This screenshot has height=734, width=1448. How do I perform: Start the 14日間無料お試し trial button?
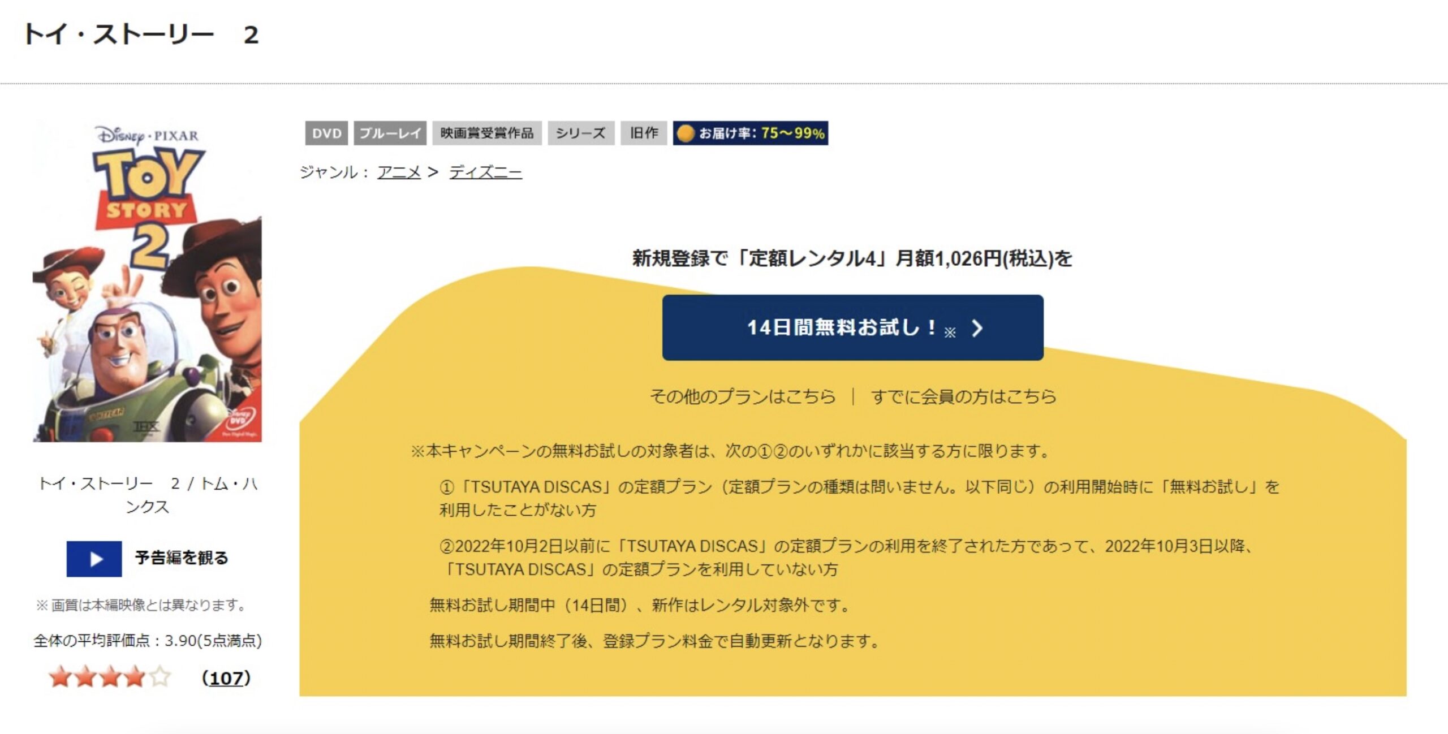(x=852, y=327)
